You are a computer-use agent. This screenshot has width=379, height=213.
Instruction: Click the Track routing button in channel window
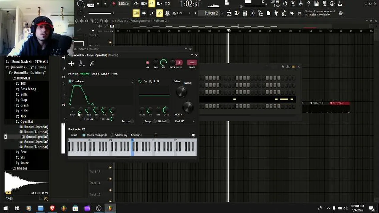[192, 63]
